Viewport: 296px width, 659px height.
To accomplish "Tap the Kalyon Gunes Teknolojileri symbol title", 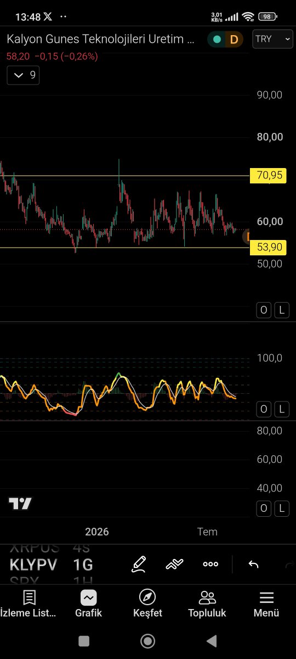I will click(101, 40).
